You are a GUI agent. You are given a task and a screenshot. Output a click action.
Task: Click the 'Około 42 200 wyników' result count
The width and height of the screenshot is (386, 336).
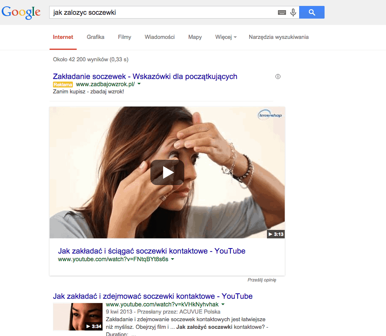91,60
